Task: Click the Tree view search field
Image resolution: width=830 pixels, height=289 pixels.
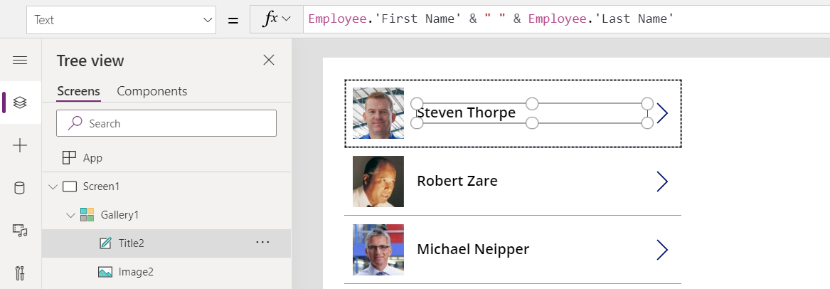Action: (166, 123)
